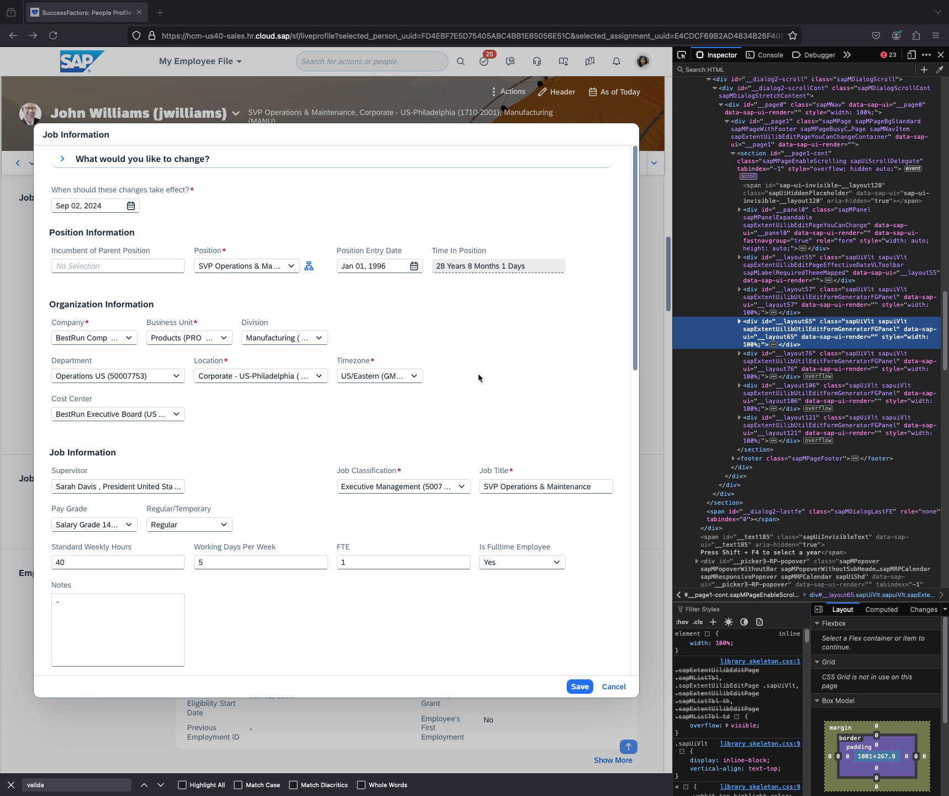Click the search magnifier icon

461,61
